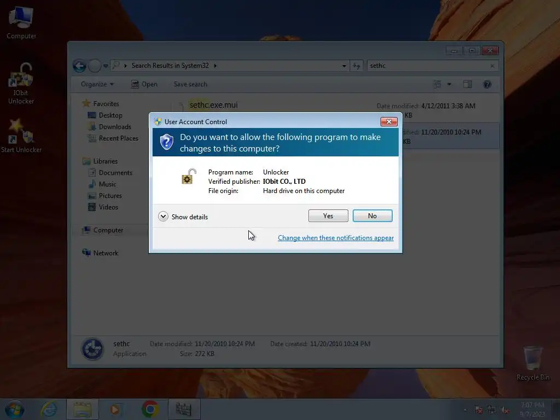Launch Internet Explorer from the taskbar
Viewport: 560px width, 420px height.
tap(49, 409)
